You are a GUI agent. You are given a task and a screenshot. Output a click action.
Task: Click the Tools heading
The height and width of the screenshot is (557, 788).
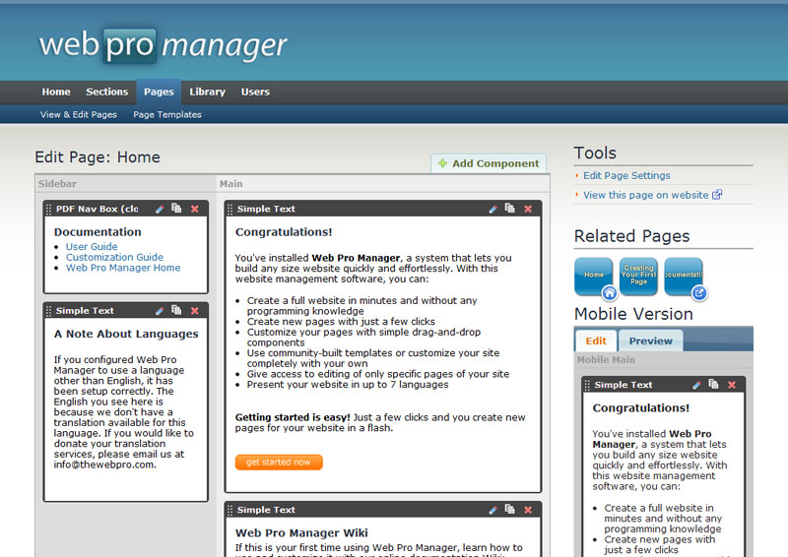(595, 153)
